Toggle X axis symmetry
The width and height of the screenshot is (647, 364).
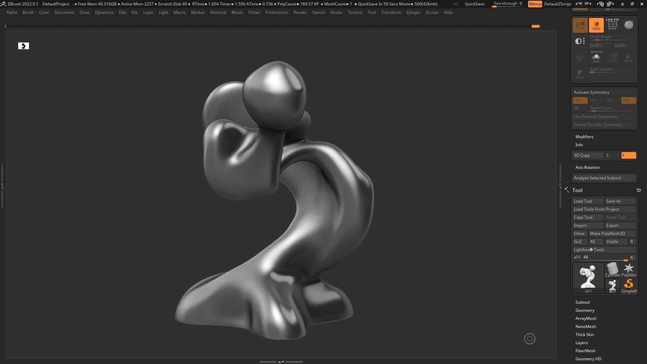580,100
